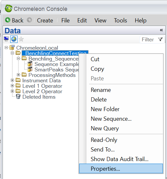The height and width of the screenshot is (179, 167).
Task: Choose Send To... from the context menu
Action: coord(121,150)
